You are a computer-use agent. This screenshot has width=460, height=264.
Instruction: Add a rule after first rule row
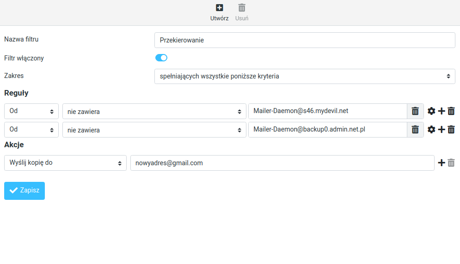coord(442,111)
